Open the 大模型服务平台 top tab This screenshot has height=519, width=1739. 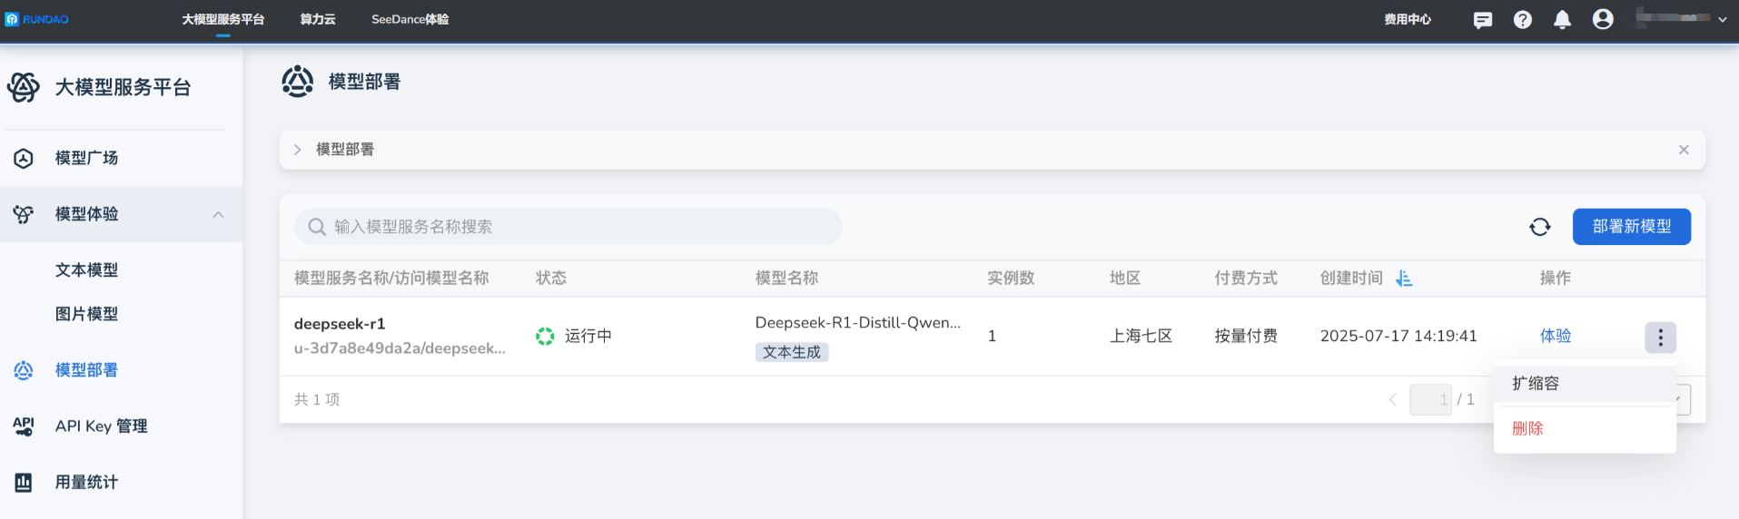(x=222, y=19)
